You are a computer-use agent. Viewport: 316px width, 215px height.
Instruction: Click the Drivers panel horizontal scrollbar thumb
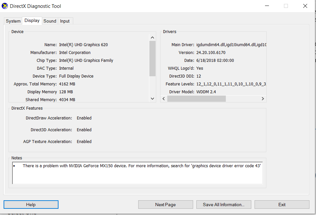196,99
